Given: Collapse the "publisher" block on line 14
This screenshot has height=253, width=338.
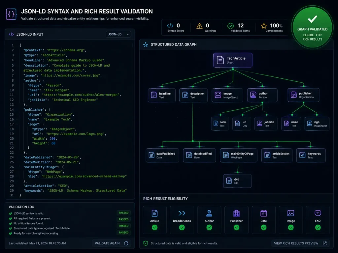Looking at the screenshot, I should pyautogui.click(x=50, y=110).
